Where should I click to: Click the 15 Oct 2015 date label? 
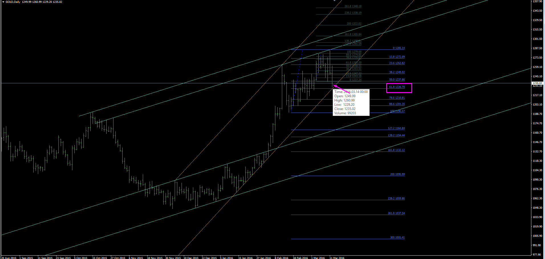[x=99, y=258]
